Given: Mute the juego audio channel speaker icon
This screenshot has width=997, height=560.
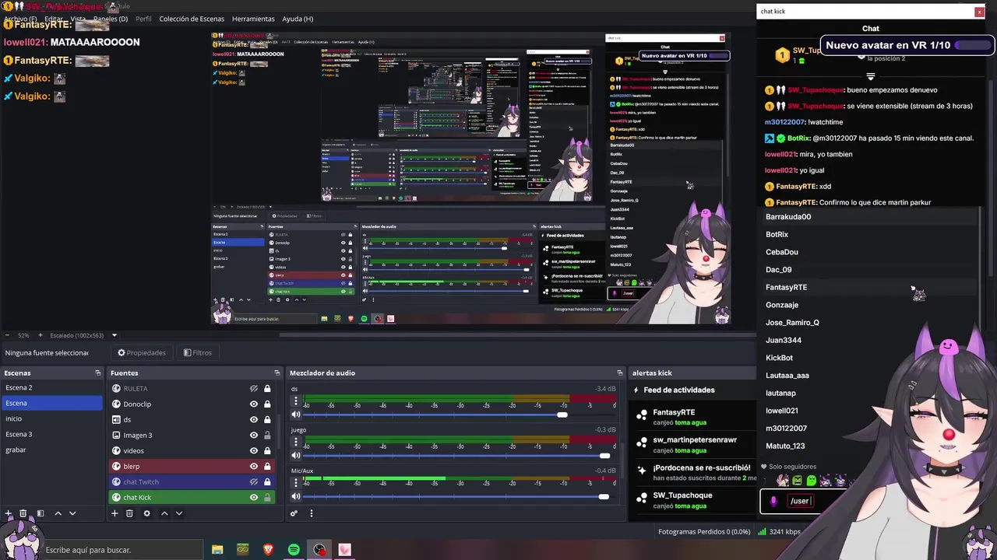Looking at the screenshot, I should point(296,456).
